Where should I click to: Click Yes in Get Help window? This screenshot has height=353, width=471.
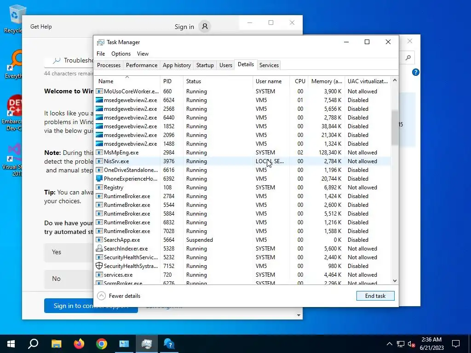pos(69,252)
